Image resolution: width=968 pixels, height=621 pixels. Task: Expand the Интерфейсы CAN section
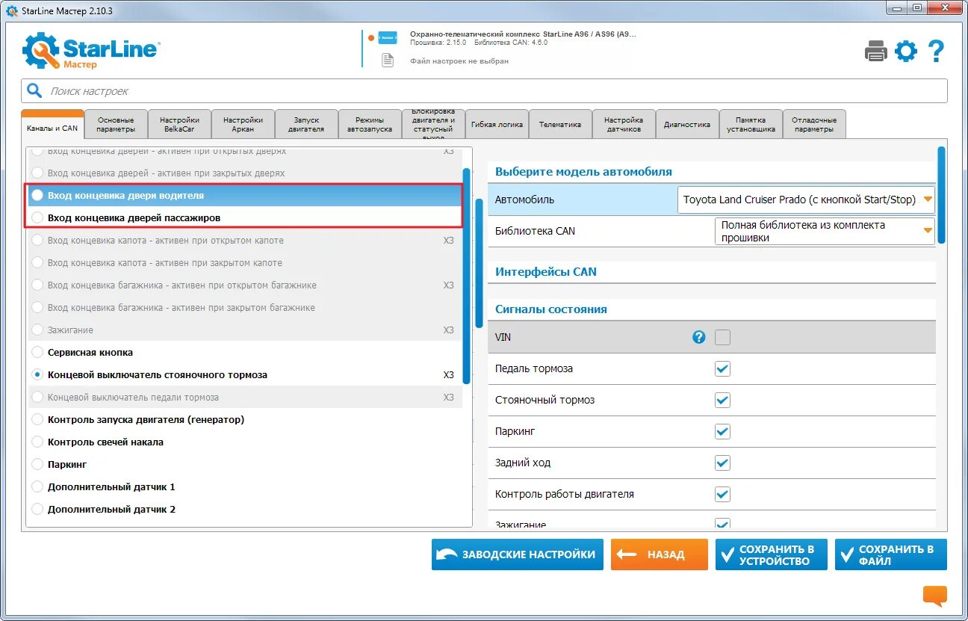tap(711, 272)
